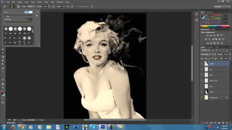The image size is (232, 130).
Task: Select the Eraser tool in toolbox
Action: pyautogui.click(x=3, y=53)
